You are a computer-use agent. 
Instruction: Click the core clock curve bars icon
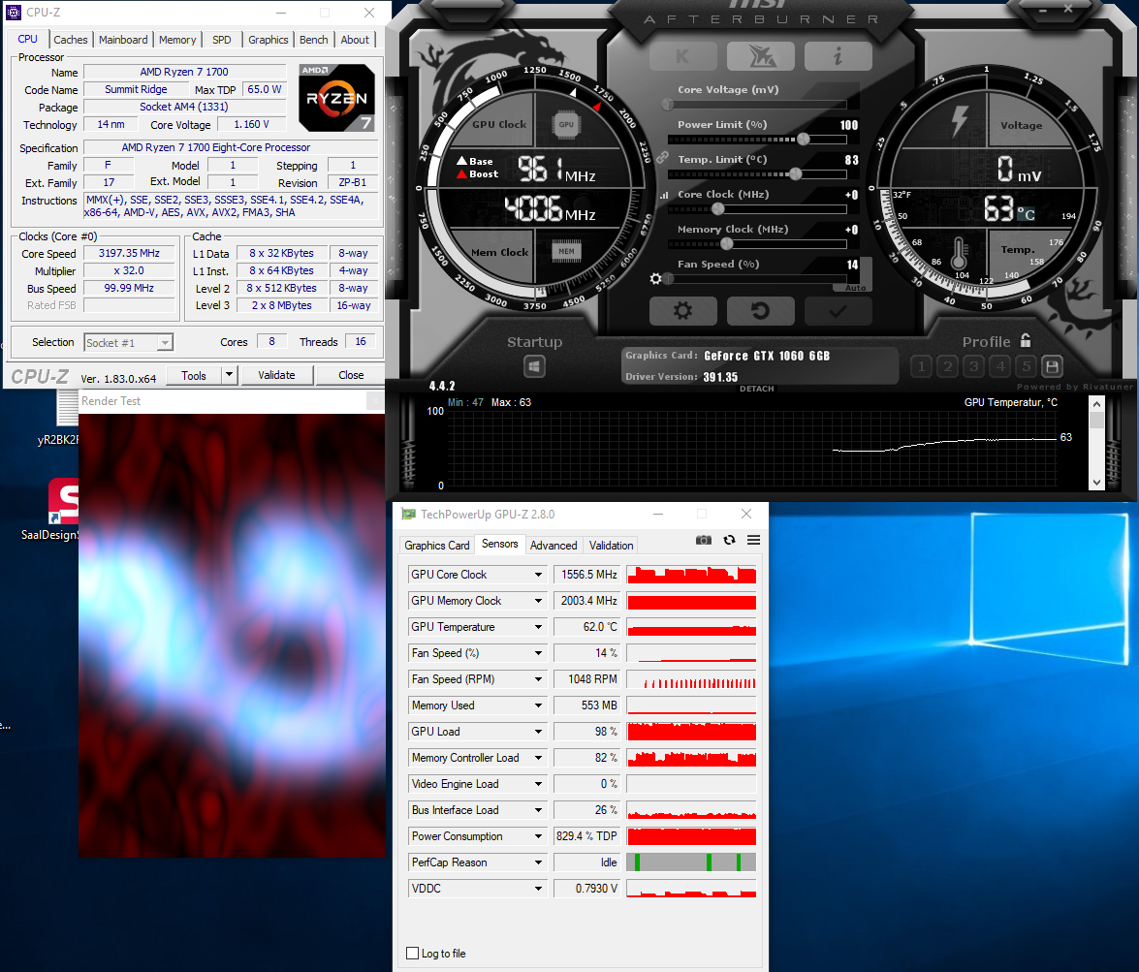664,195
